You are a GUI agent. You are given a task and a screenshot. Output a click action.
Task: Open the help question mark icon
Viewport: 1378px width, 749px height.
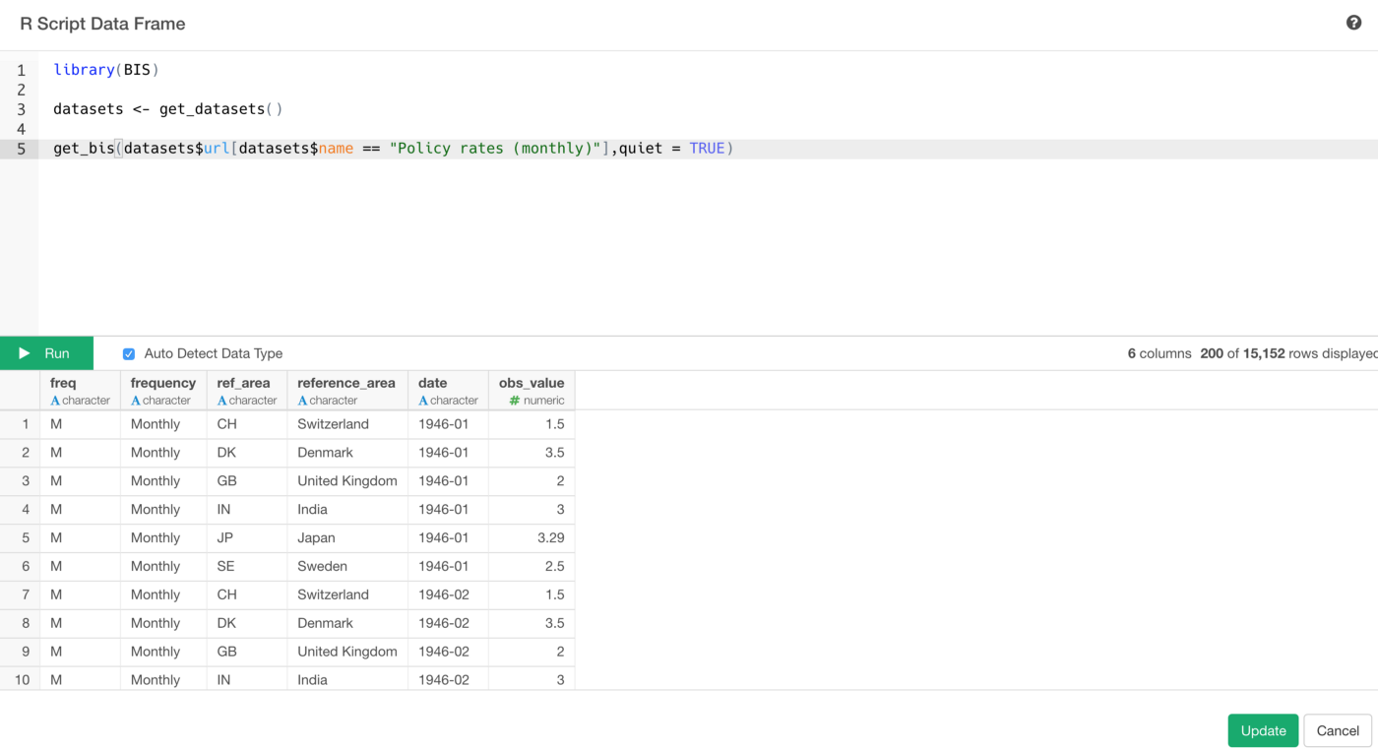click(x=1353, y=23)
